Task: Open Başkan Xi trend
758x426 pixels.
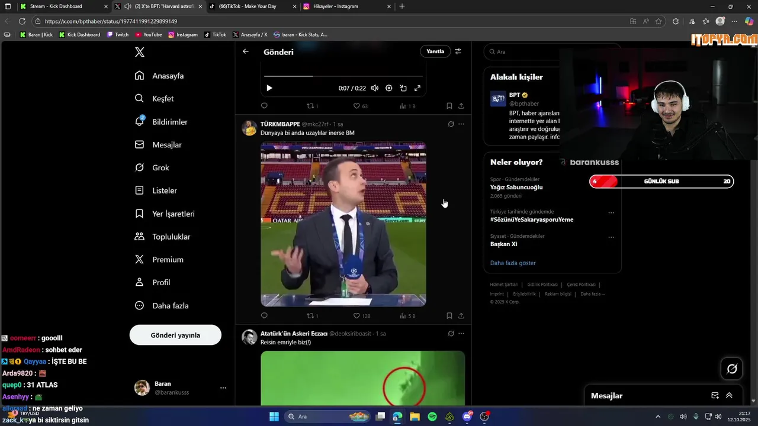Action: pyautogui.click(x=503, y=244)
